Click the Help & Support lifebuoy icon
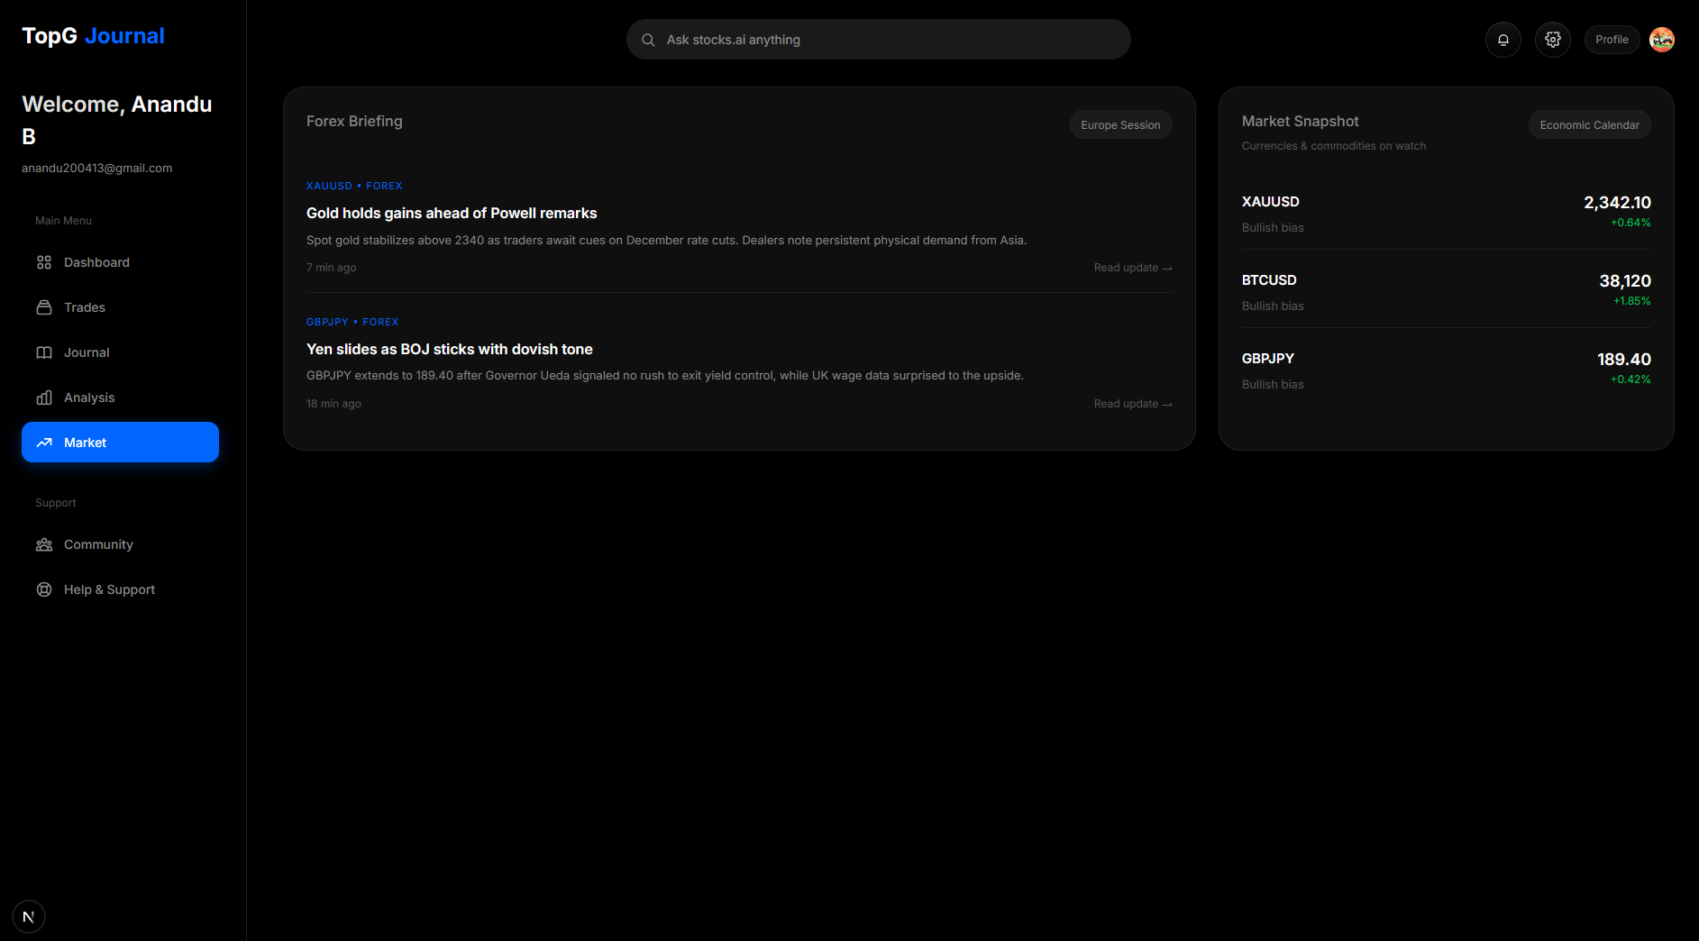Screen dimensions: 1699x941 (44, 589)
